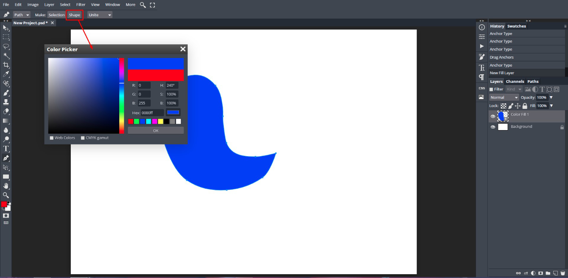Image resolution: width=568 pixels, height=278 pixels.
Task: Open the Character panel icon
Action: tap(482, 68)
